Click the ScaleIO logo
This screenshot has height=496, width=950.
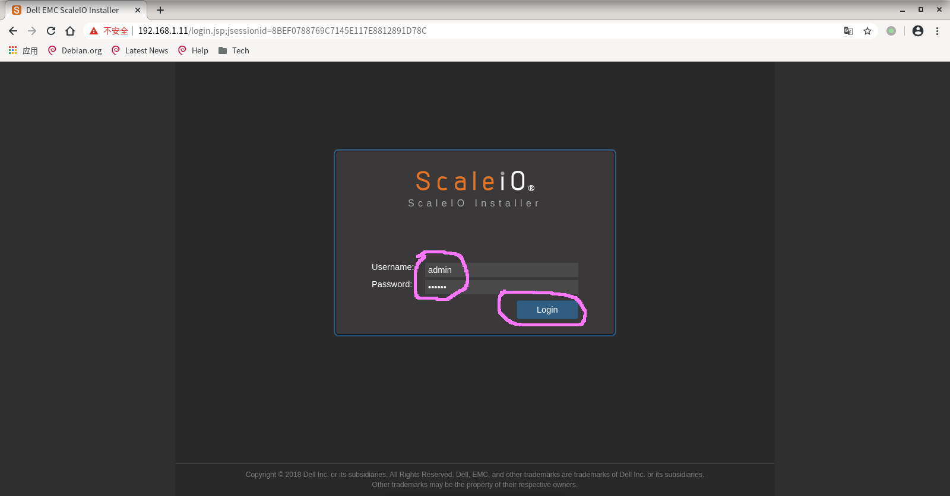pos(475,182)
